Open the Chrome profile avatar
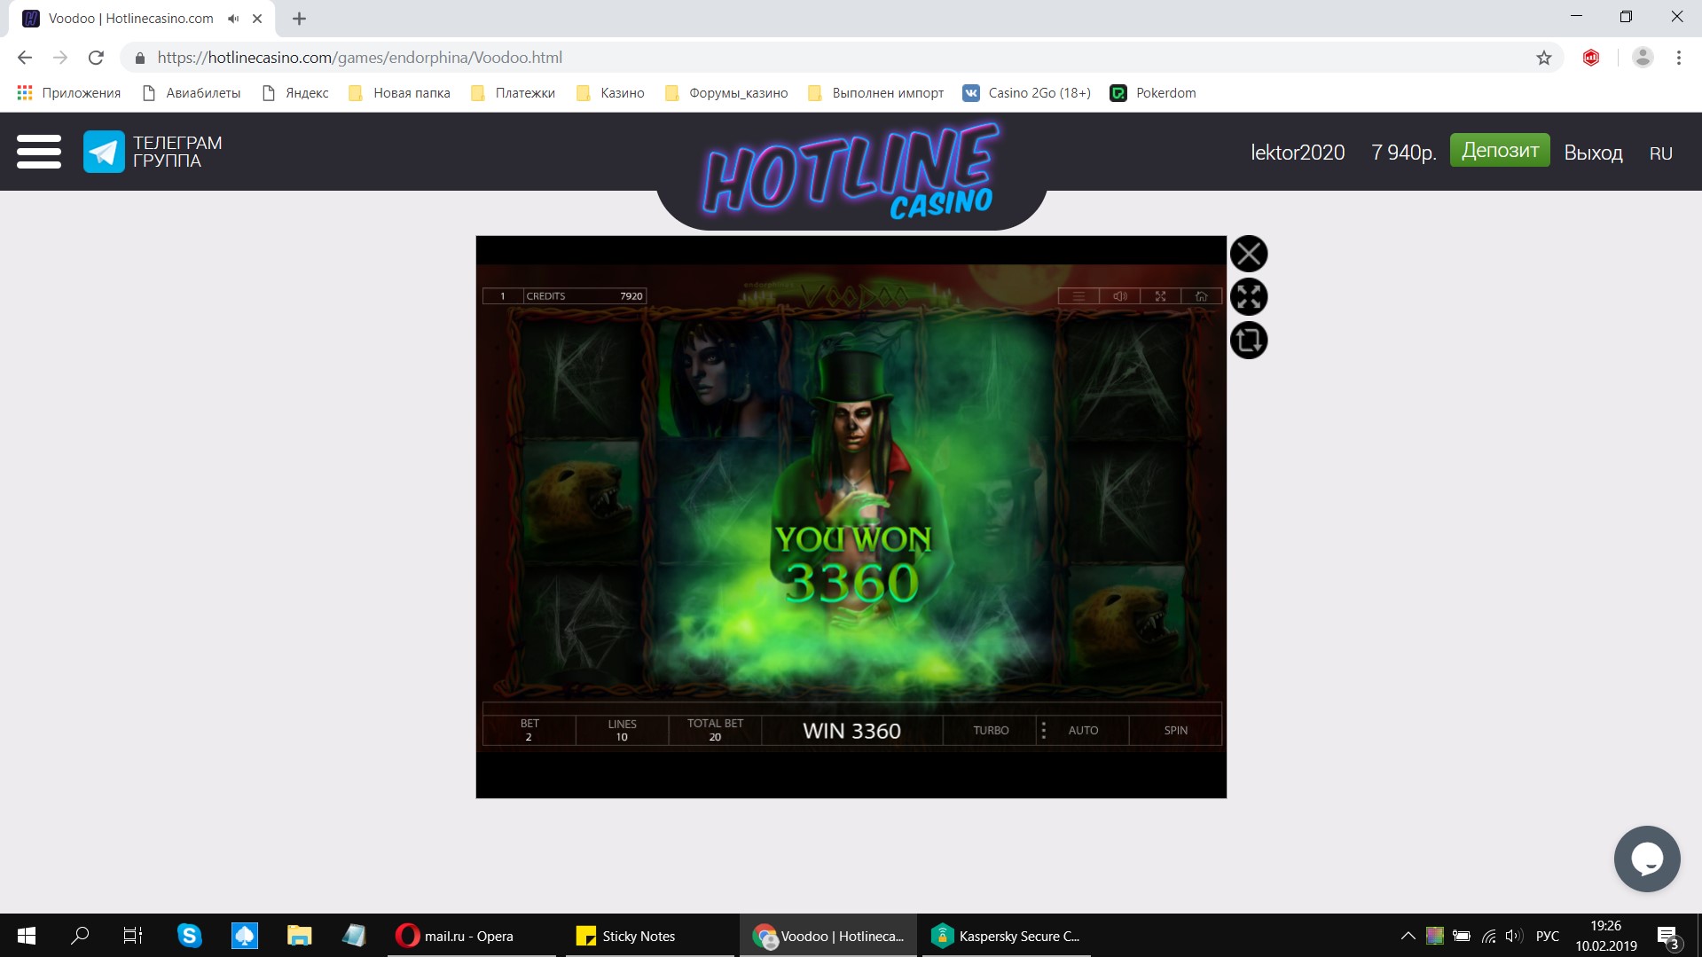Image resolution: width=1702 pixels, height=957 pixels. click(x=1642, y=58)
